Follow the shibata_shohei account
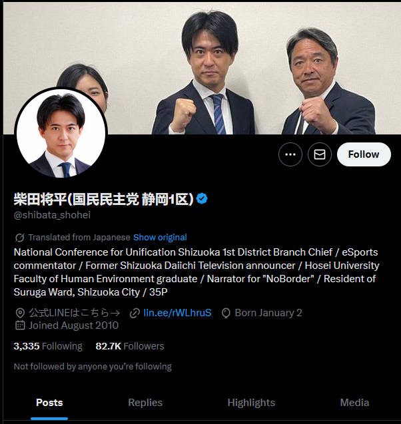 tap(364, 154)
